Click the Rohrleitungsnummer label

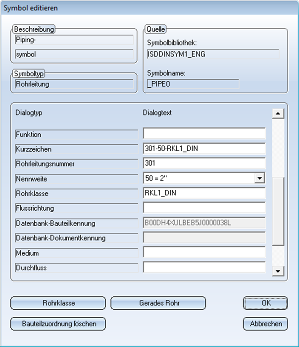click(77, 164)
